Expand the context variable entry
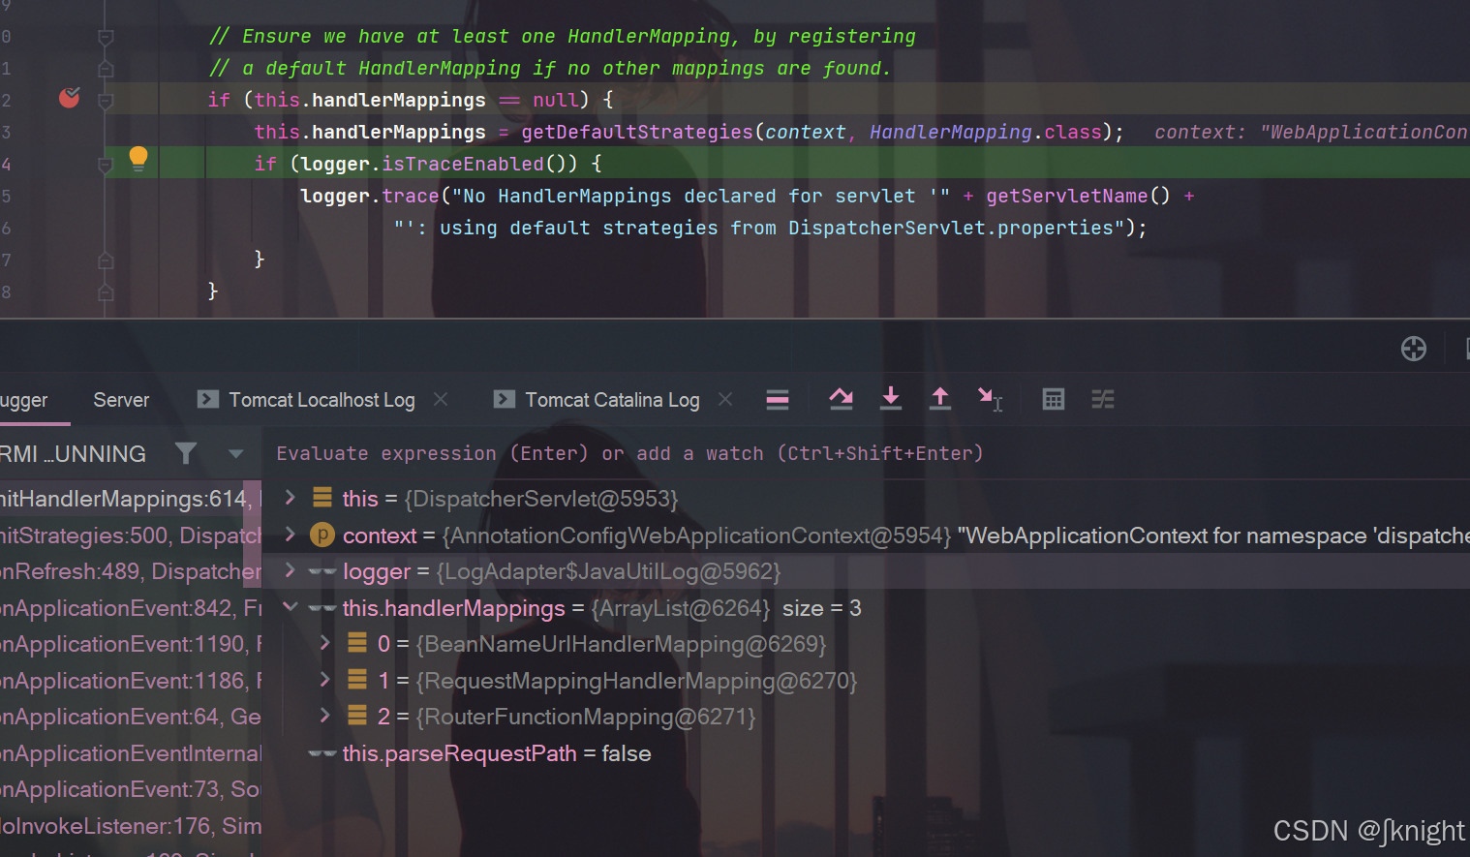 tap(289, 535)
